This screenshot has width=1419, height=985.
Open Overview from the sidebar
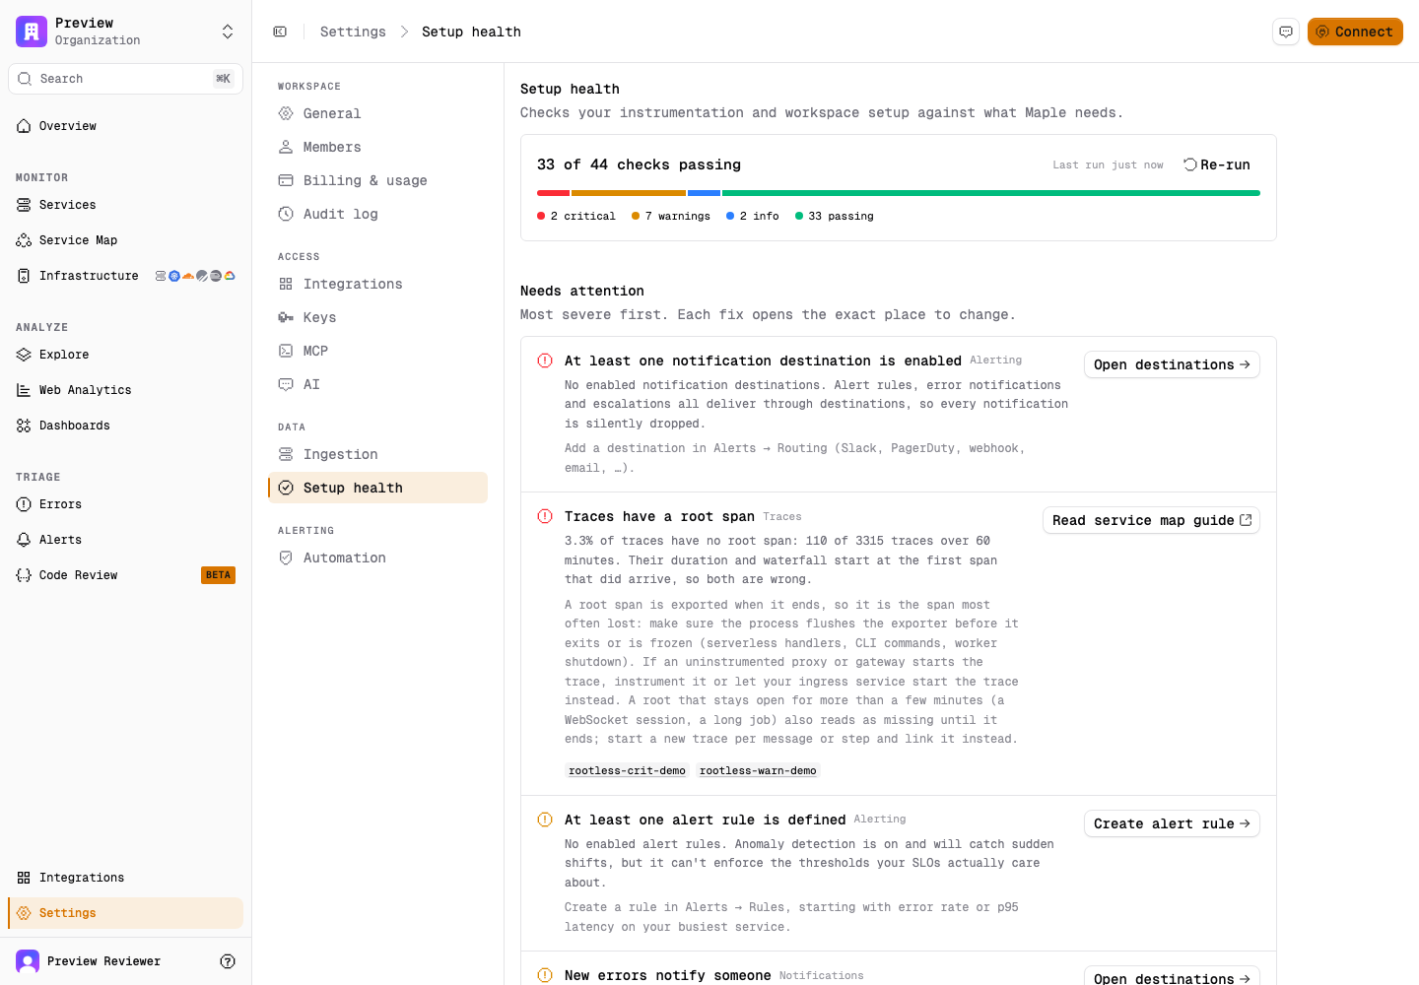coord(125,126)
